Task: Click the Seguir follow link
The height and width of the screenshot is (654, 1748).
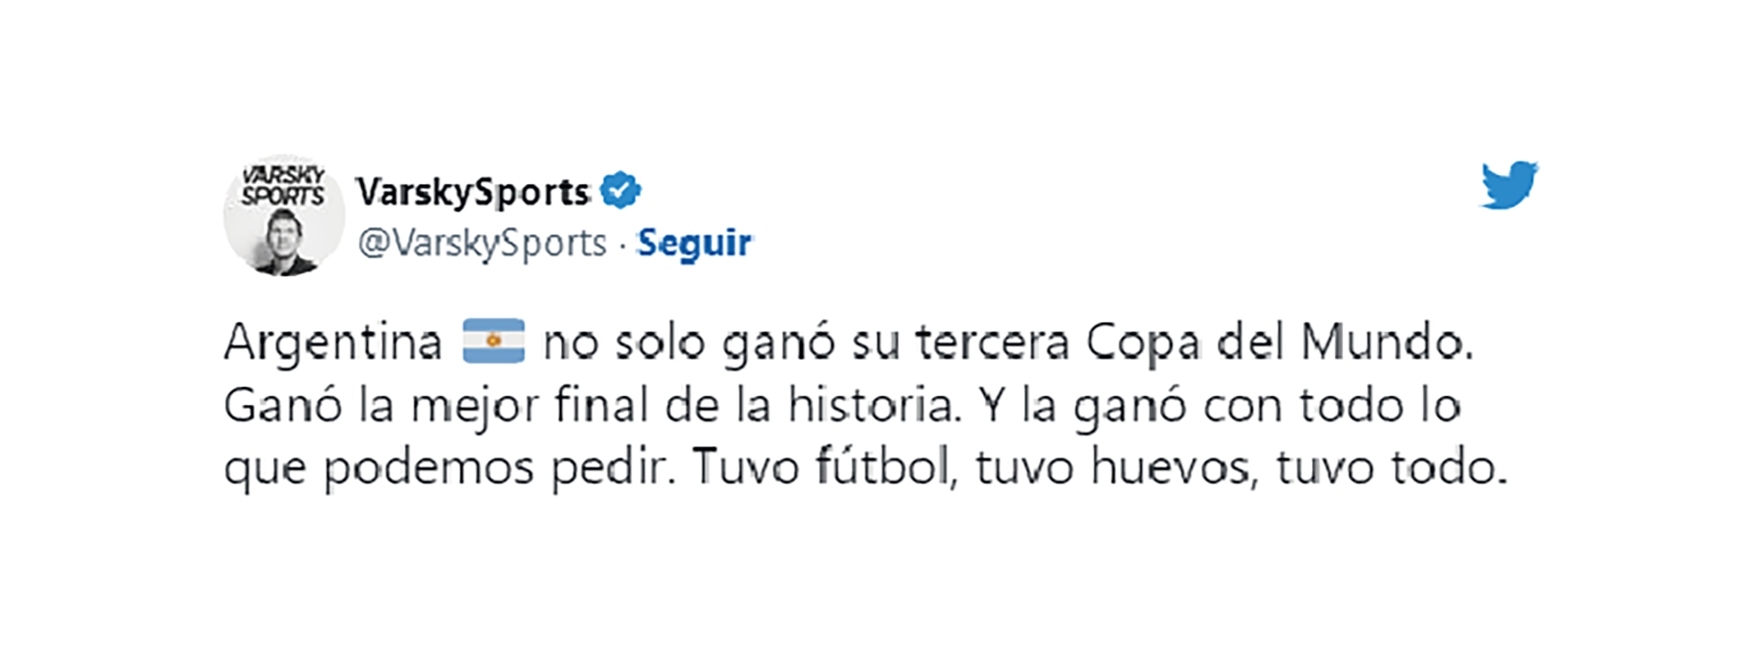Action: 694,243
